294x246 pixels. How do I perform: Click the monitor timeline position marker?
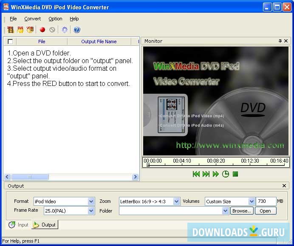148,165
